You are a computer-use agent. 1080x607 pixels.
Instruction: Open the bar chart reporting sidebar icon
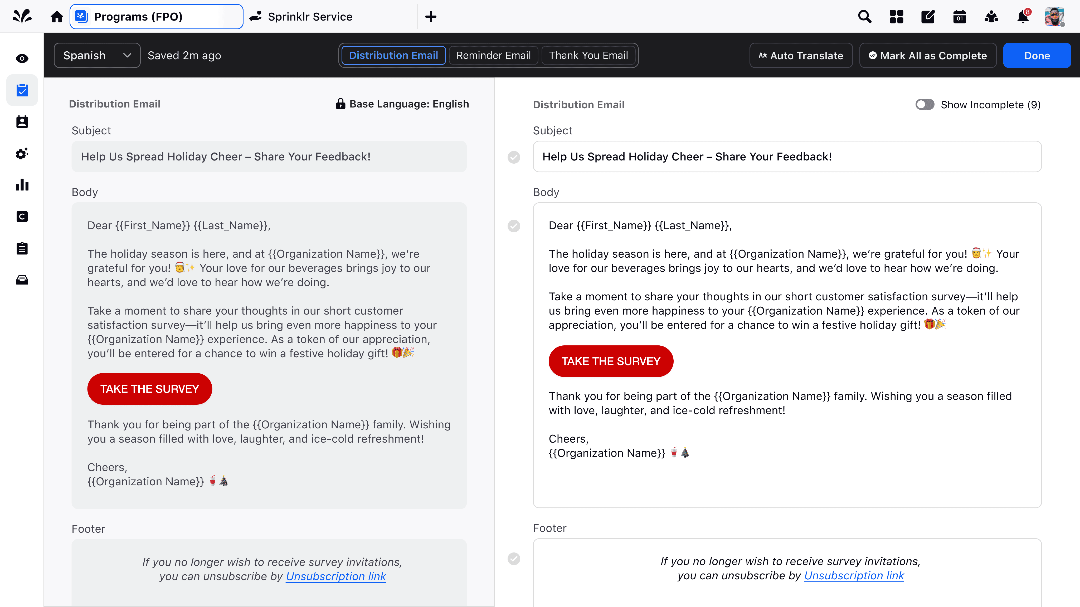(x=22, y=185)
